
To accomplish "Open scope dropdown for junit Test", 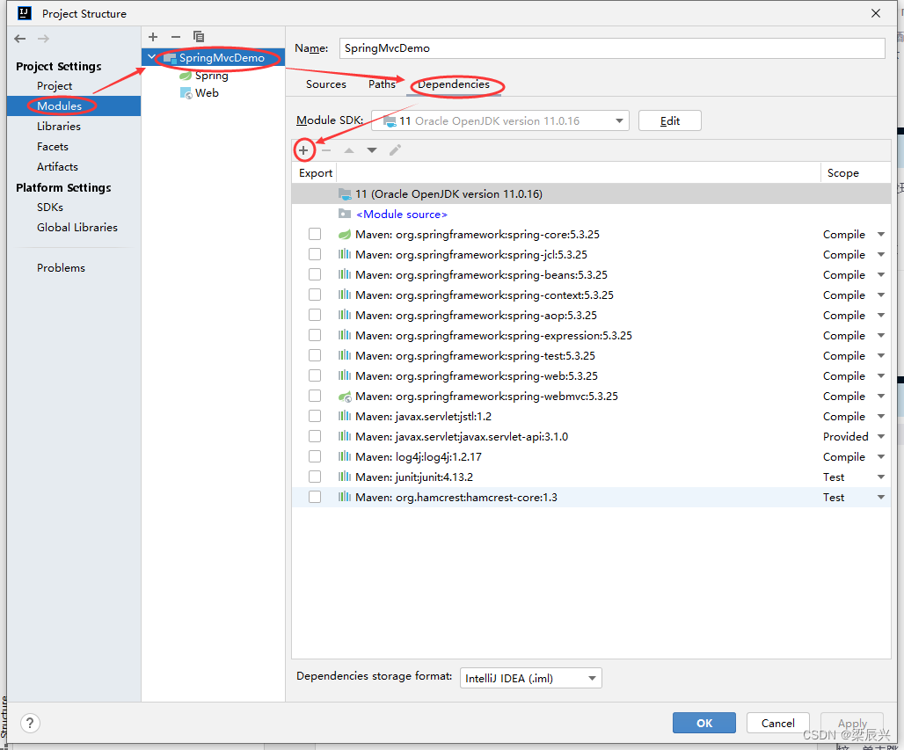I will pos(881,477).
